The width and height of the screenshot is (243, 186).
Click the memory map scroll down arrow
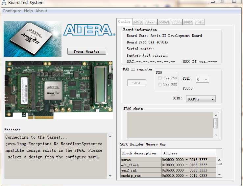tap(219, 175)
